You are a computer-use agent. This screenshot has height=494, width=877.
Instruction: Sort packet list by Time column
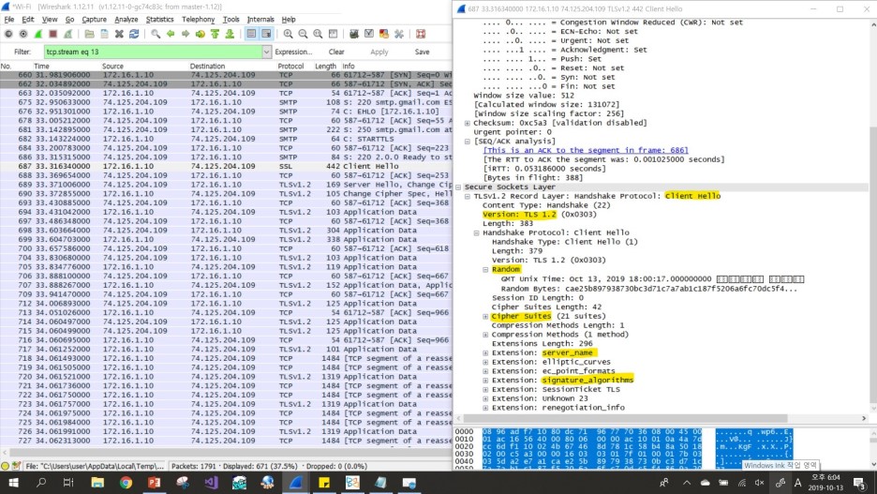[67, 66]
